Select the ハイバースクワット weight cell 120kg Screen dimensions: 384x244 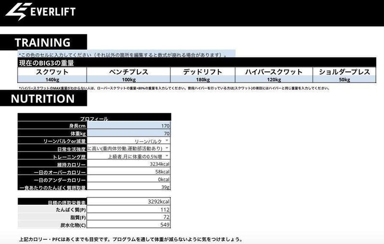274,79
